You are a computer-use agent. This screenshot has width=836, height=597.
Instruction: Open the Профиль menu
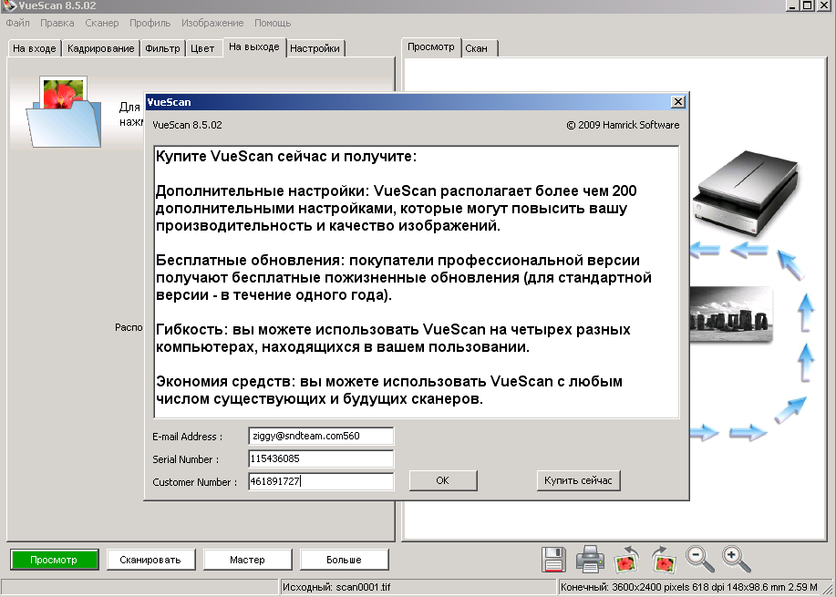150,23
